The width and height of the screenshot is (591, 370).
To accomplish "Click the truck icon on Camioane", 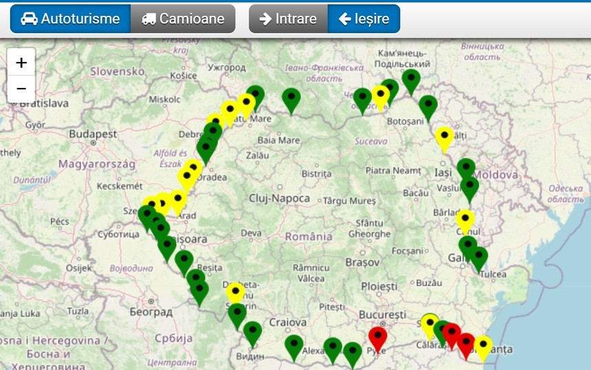I will click(148, 19).
